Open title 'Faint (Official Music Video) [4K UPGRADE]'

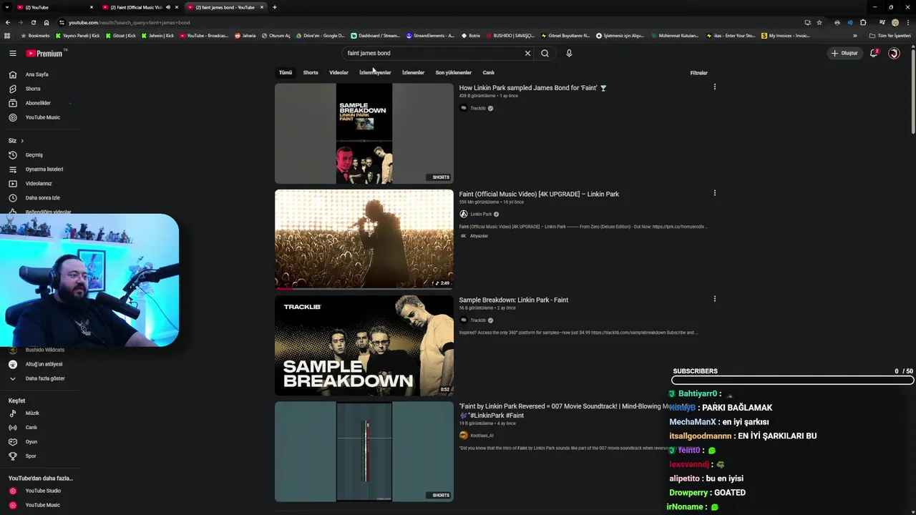point(539,194)
